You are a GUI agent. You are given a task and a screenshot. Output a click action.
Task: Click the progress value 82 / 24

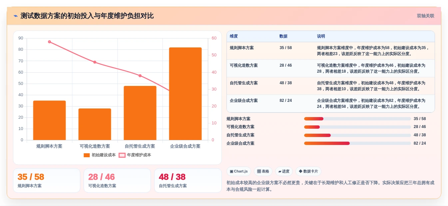point(420,143)
